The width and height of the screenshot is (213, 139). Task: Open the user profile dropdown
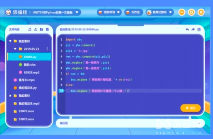[x=160, y=12]
